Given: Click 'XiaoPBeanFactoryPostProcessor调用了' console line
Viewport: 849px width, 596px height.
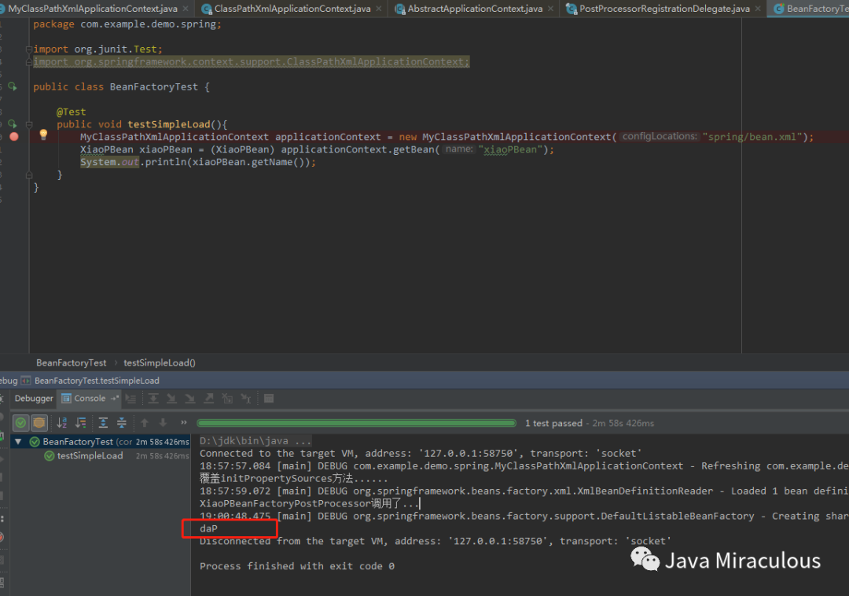Looking at the screenshot, I should (309, 503).
